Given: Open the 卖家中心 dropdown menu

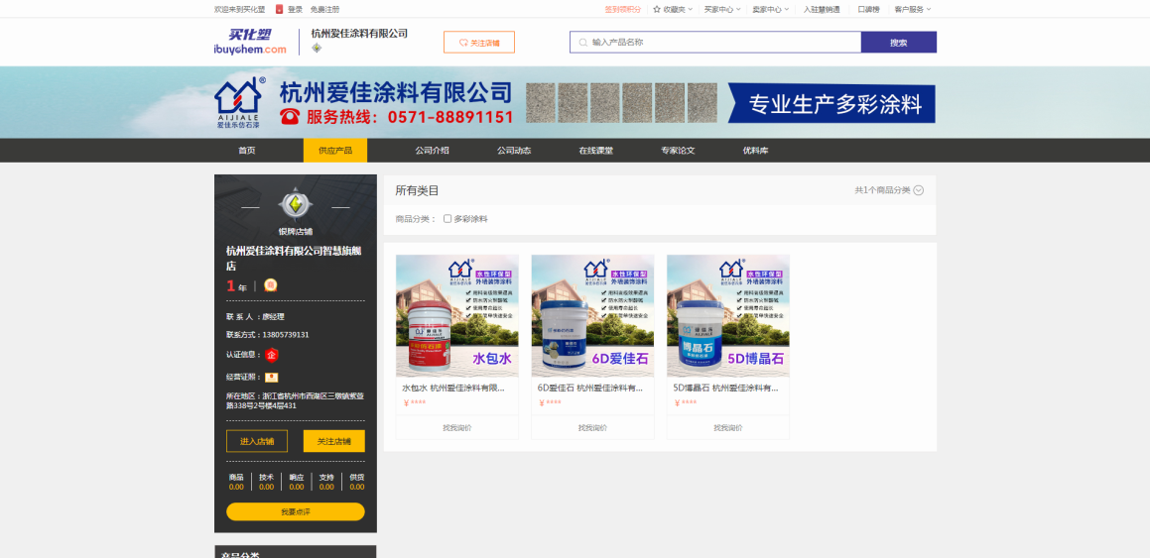Looking at the screenshot, I should coord(771,10).
